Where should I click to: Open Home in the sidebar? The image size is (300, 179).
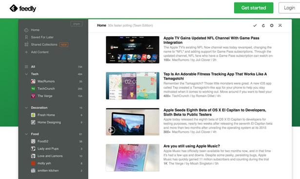click(35, 30)
